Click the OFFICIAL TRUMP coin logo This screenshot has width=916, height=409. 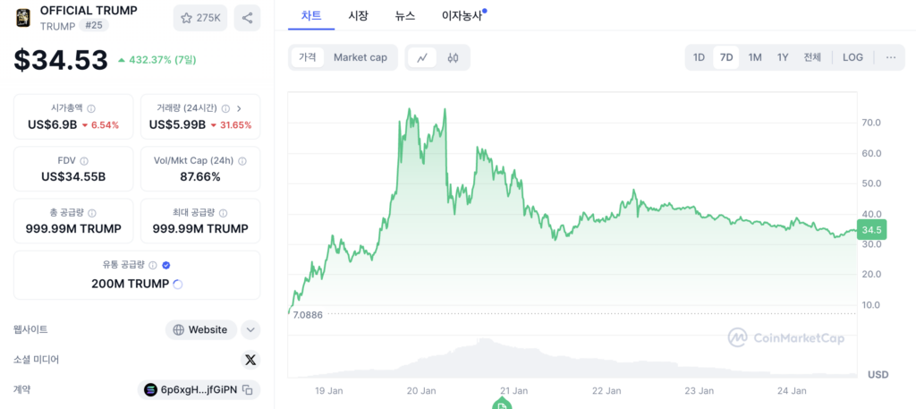23,17
